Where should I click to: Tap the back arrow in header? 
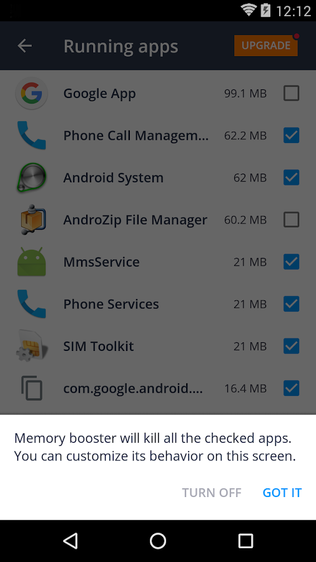25,46
